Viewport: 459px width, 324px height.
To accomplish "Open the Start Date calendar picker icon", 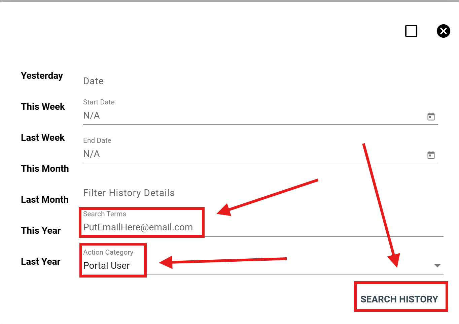I will (431, 117).
